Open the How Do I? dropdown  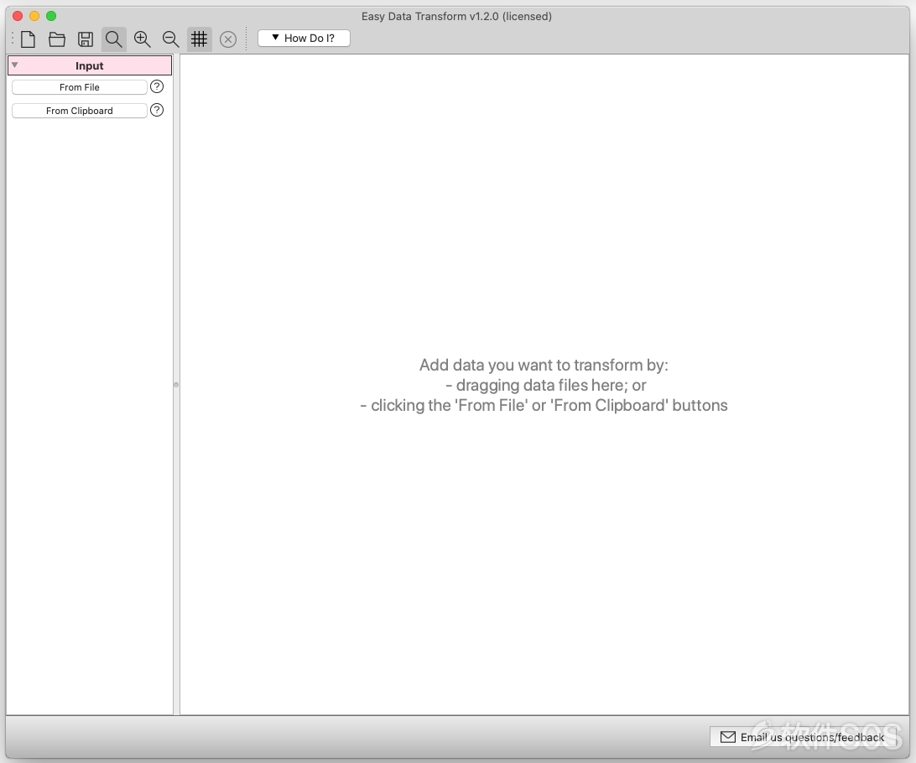304,38
